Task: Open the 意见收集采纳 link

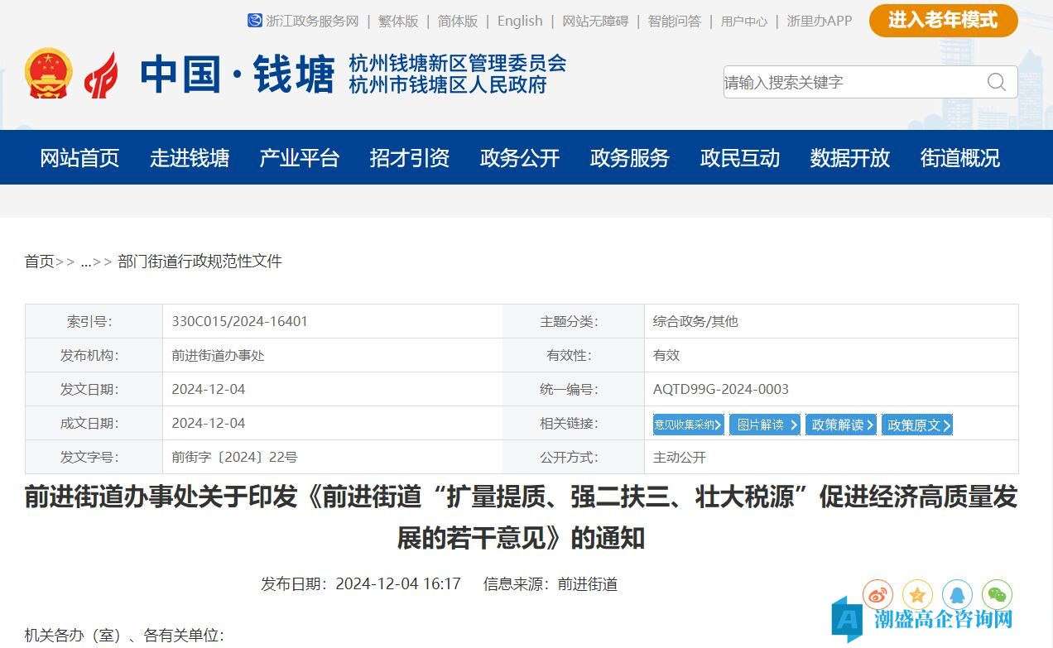Action: click(x=688, y=425)
